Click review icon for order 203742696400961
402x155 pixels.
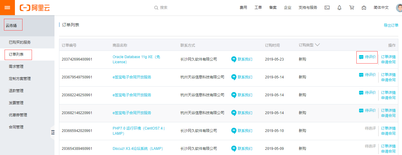[361, 57]
